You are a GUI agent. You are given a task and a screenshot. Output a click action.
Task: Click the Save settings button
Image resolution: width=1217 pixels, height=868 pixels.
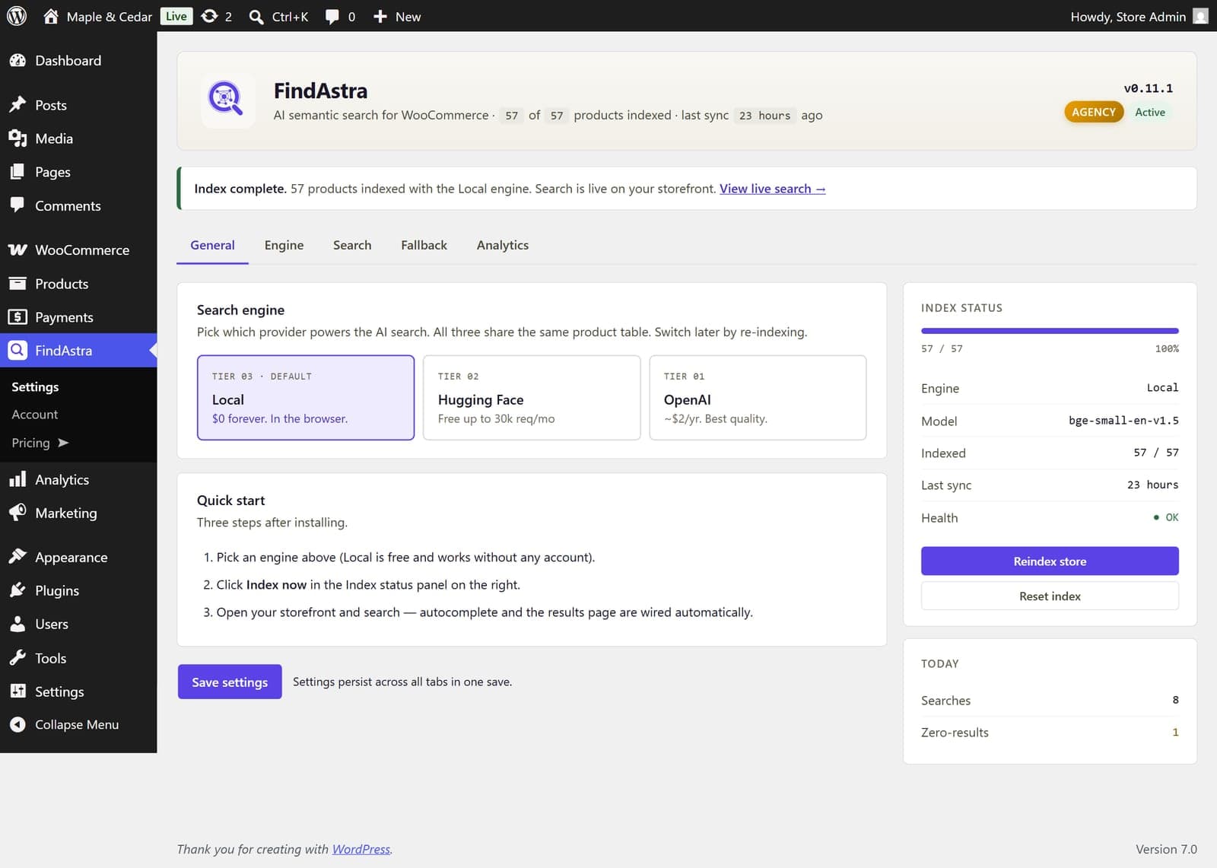point(230,682)
